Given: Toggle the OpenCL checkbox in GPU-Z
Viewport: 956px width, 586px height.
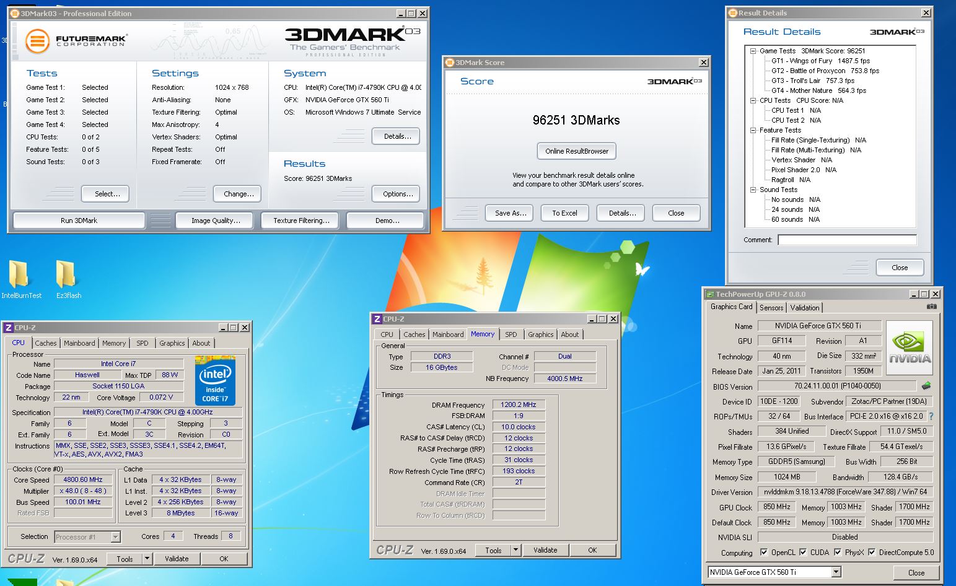Looking at the screenshot, I should [764, 553].
